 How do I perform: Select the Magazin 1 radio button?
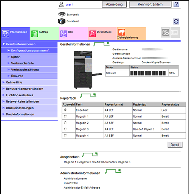(x=65, y=116)
